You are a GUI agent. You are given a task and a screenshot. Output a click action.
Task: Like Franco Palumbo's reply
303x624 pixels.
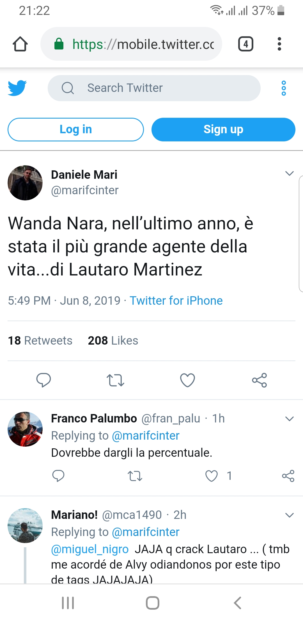(212, 476)
